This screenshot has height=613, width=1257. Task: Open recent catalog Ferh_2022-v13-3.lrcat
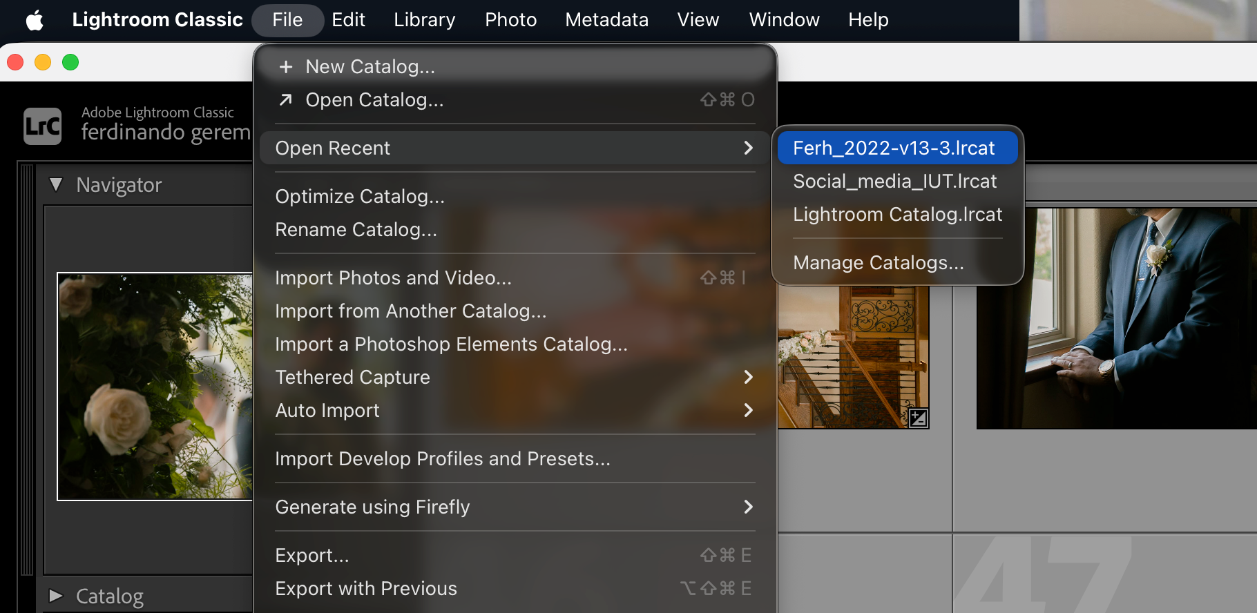tap(897, 148)
